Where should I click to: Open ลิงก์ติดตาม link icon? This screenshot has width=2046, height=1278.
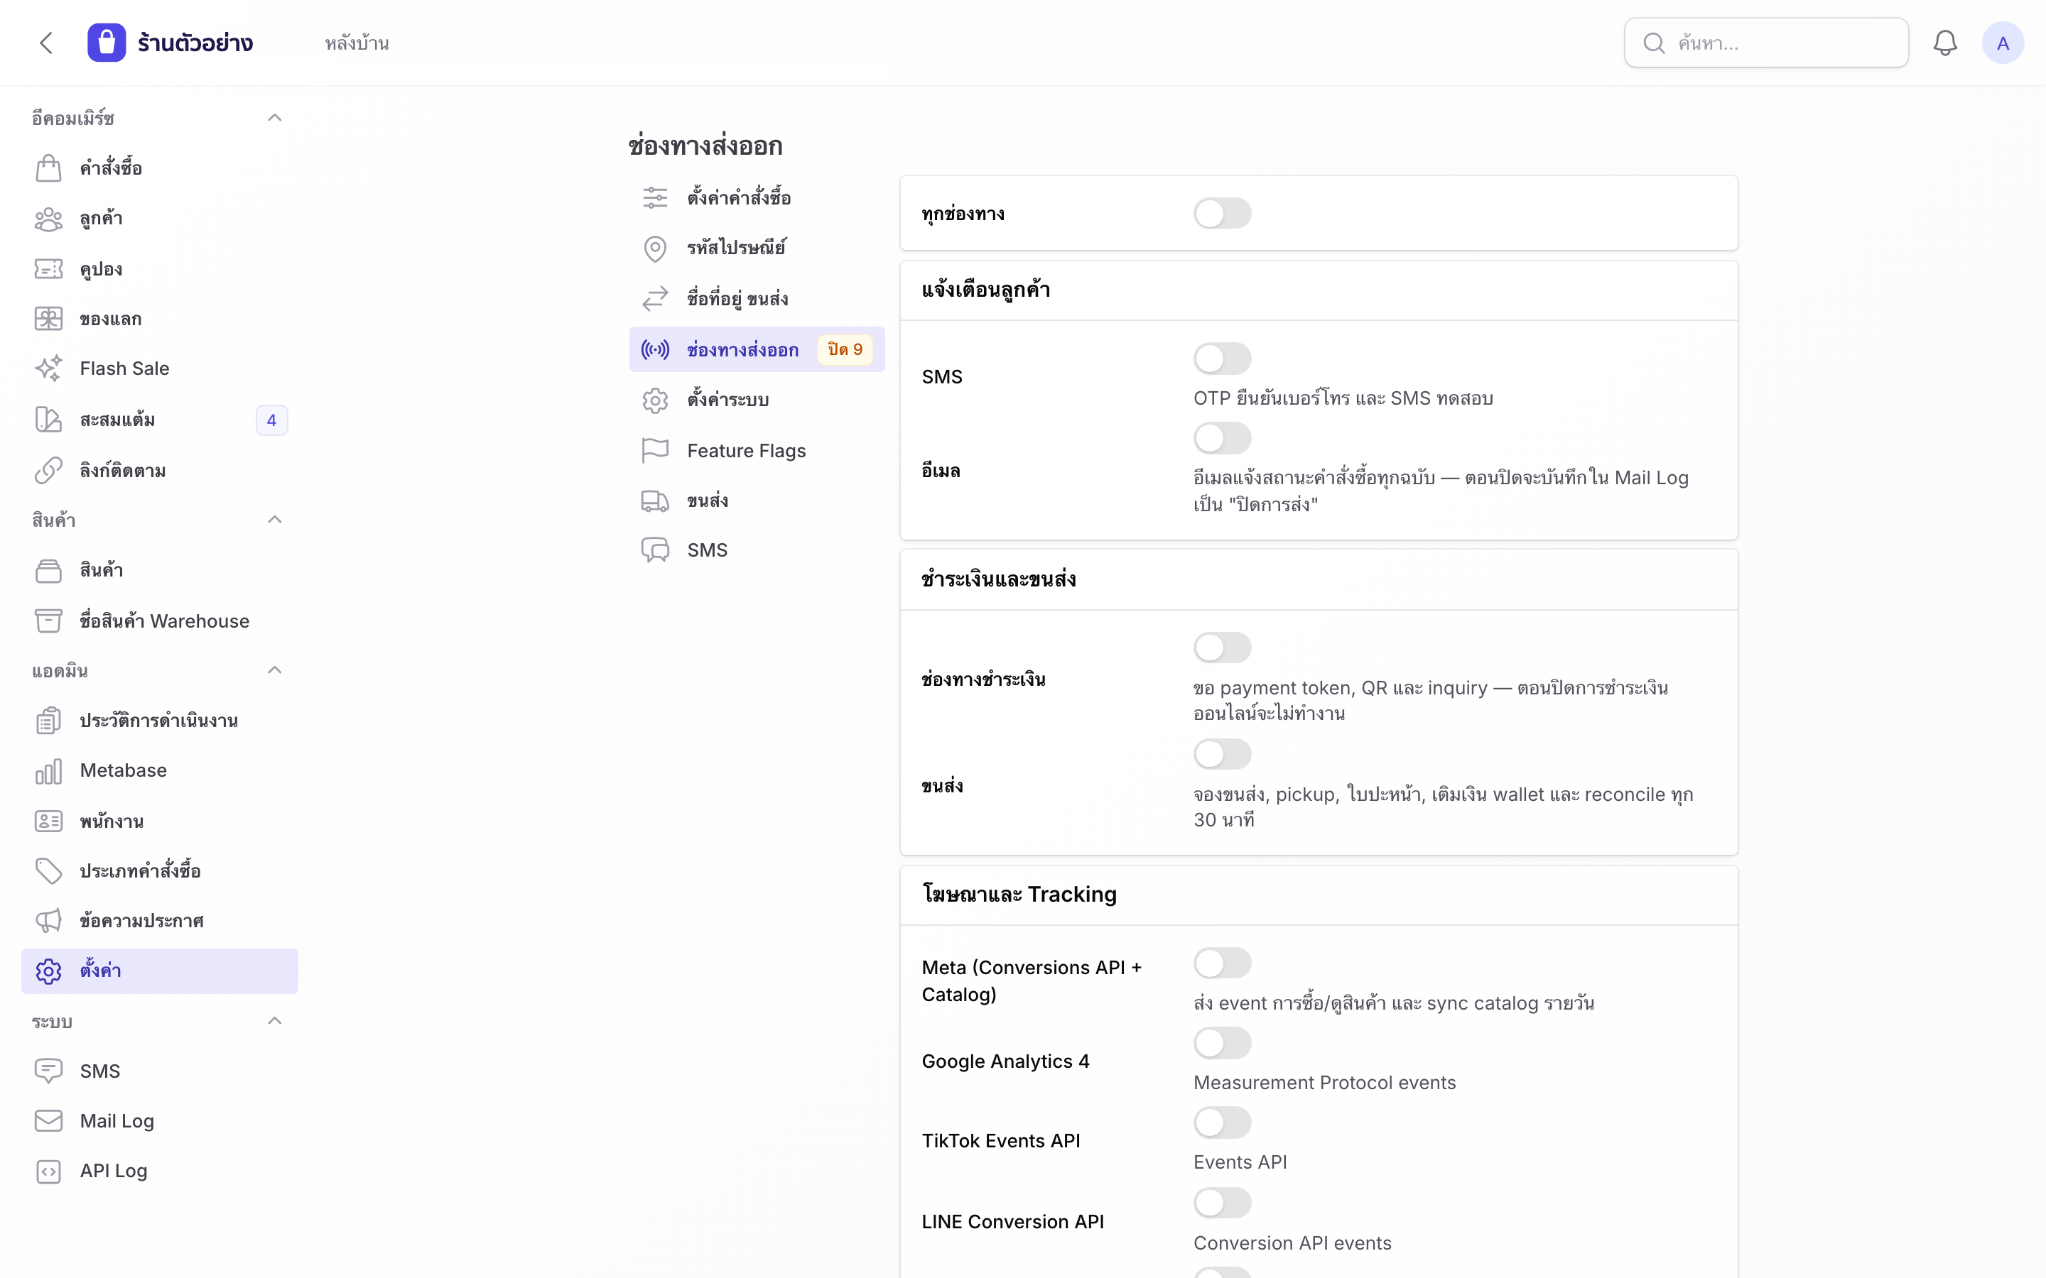(x=49, y=470)
